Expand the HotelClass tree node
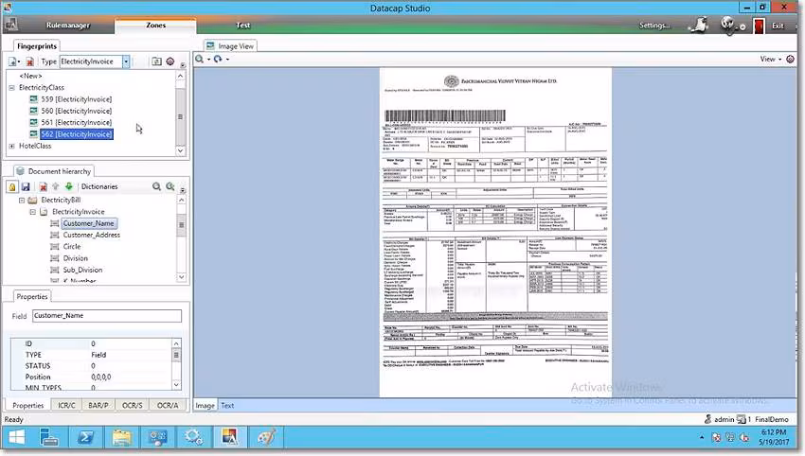The width and height of the screenshot is (805, 456). point(11,147)
